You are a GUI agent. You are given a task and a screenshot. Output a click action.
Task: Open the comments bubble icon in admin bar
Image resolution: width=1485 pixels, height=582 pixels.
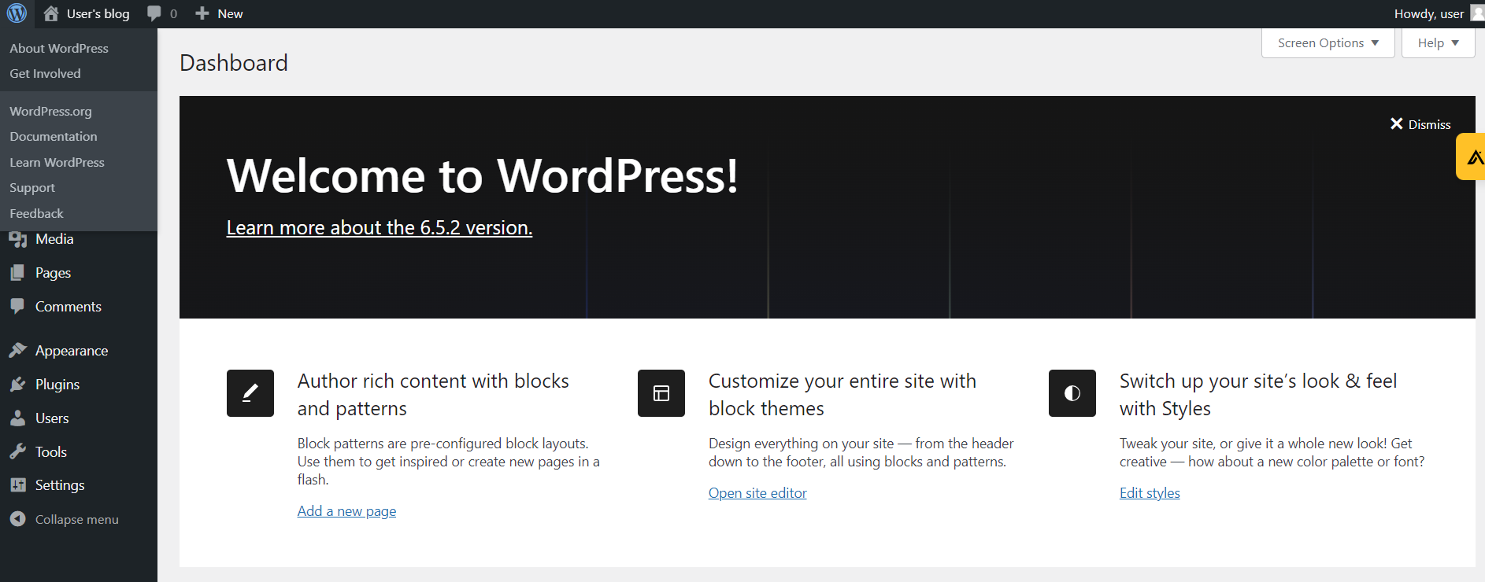[154, 13]
